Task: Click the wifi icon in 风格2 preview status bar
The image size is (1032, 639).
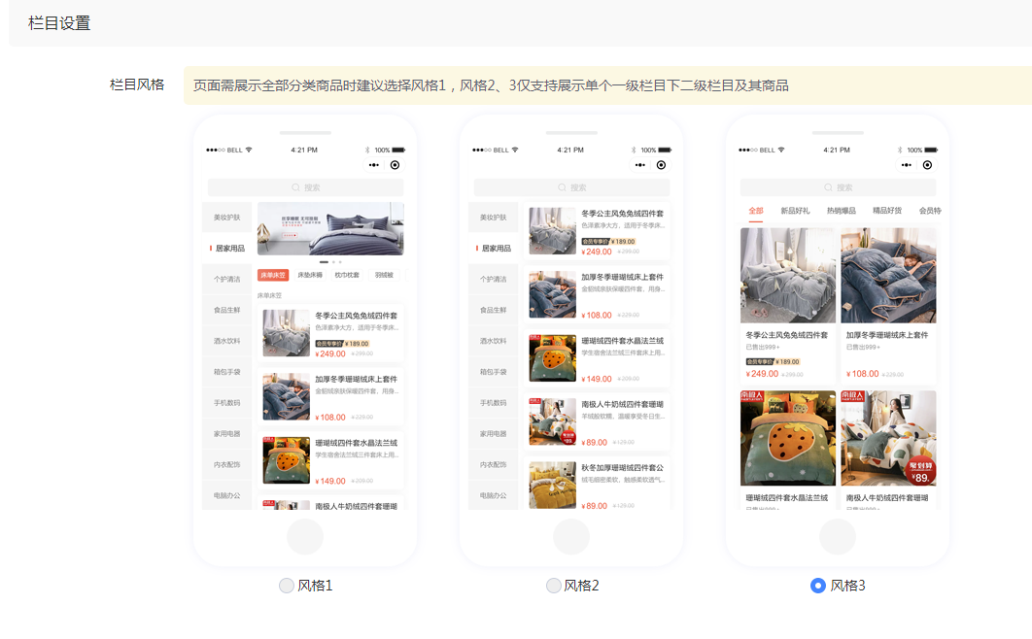Action: [515, 150]
